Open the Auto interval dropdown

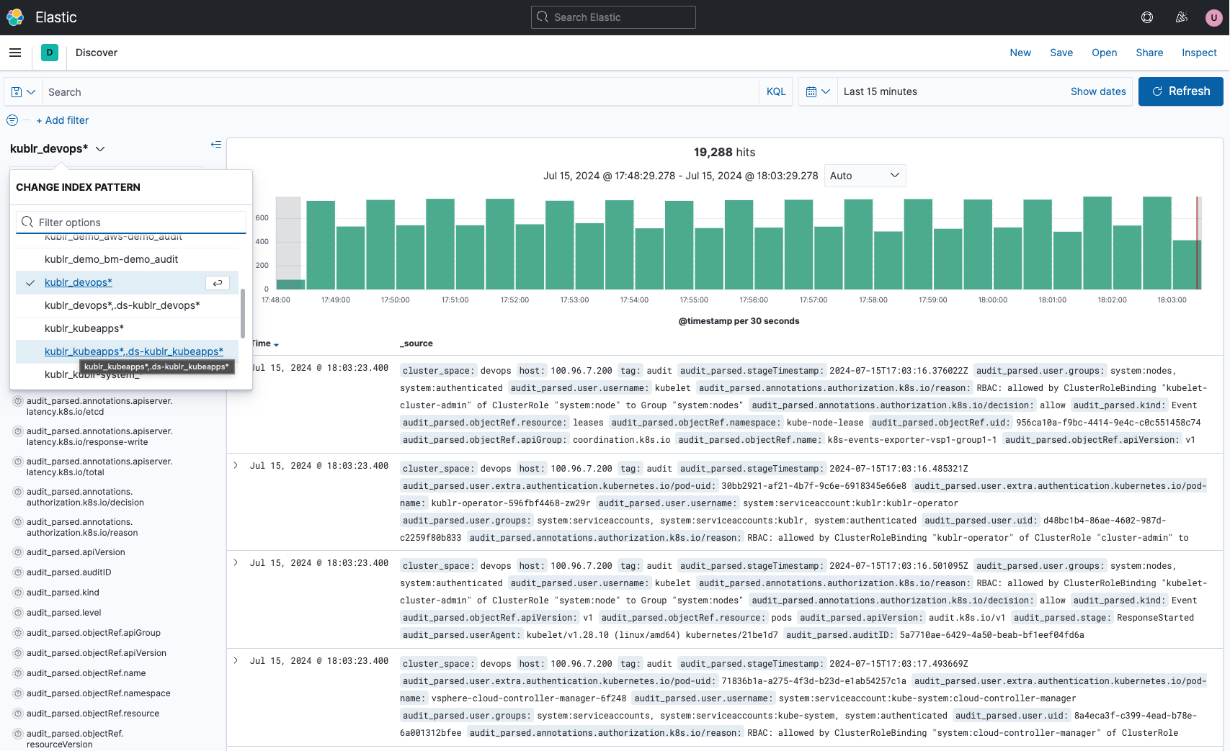pyautogui.click(x=865, y=176)
